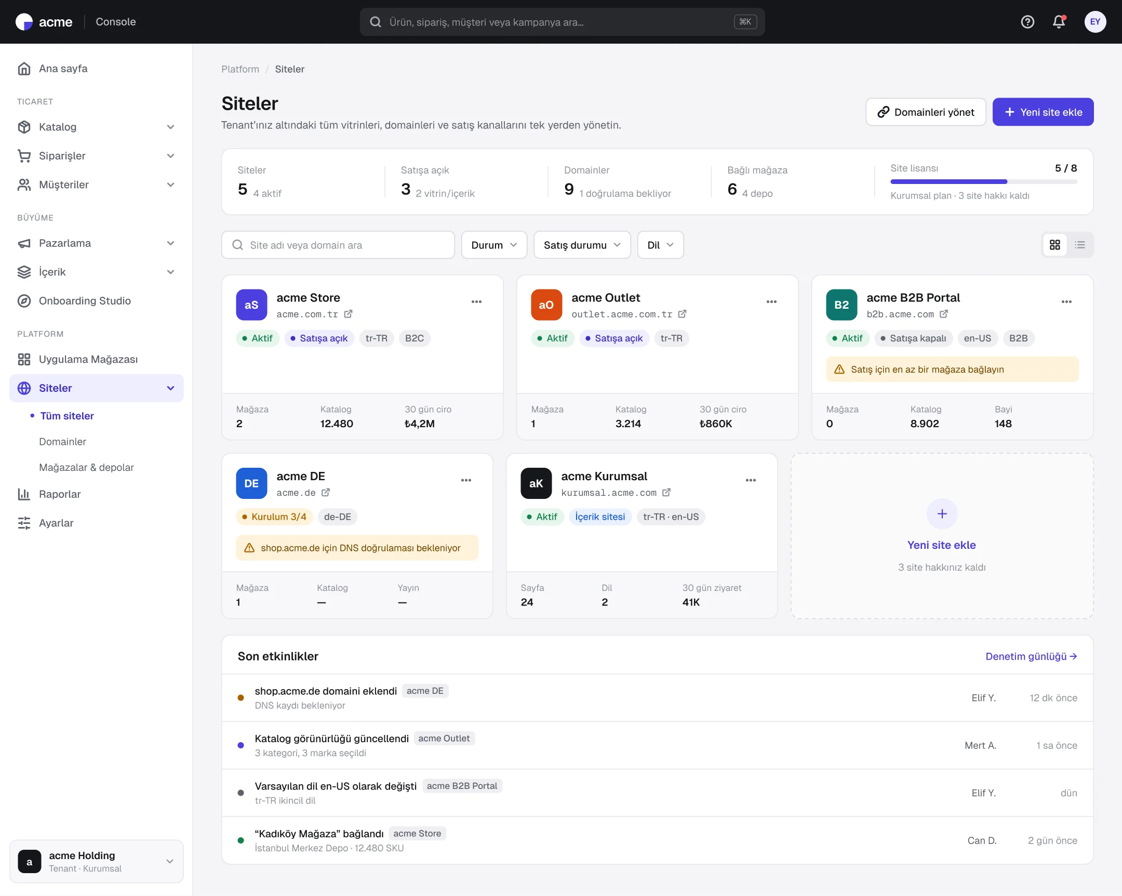The width and height of the screenshot is (1122, 896).
Task: Focus the global search field
Action: (x=562, y=22)
